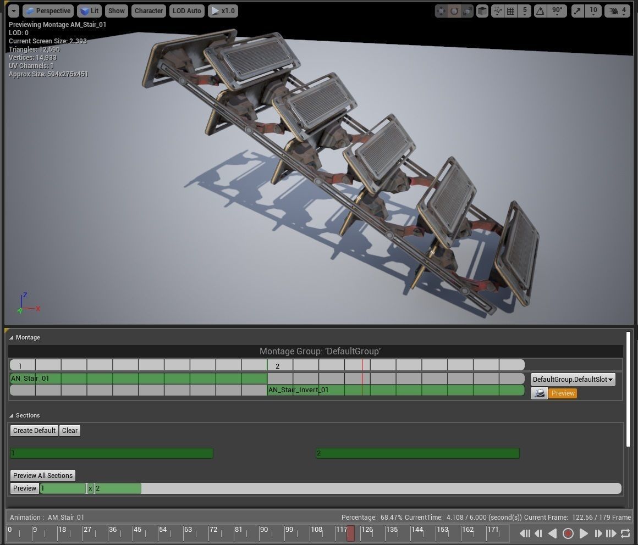Viewport: 638px width, 545px height.
Task: Click the Create Default button
Action: pyautogui.click(x=34, y=430)
